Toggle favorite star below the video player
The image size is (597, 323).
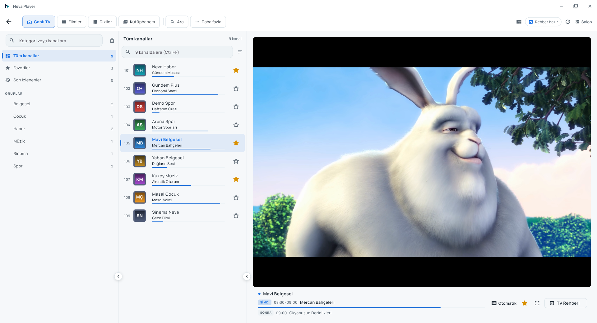525,303
